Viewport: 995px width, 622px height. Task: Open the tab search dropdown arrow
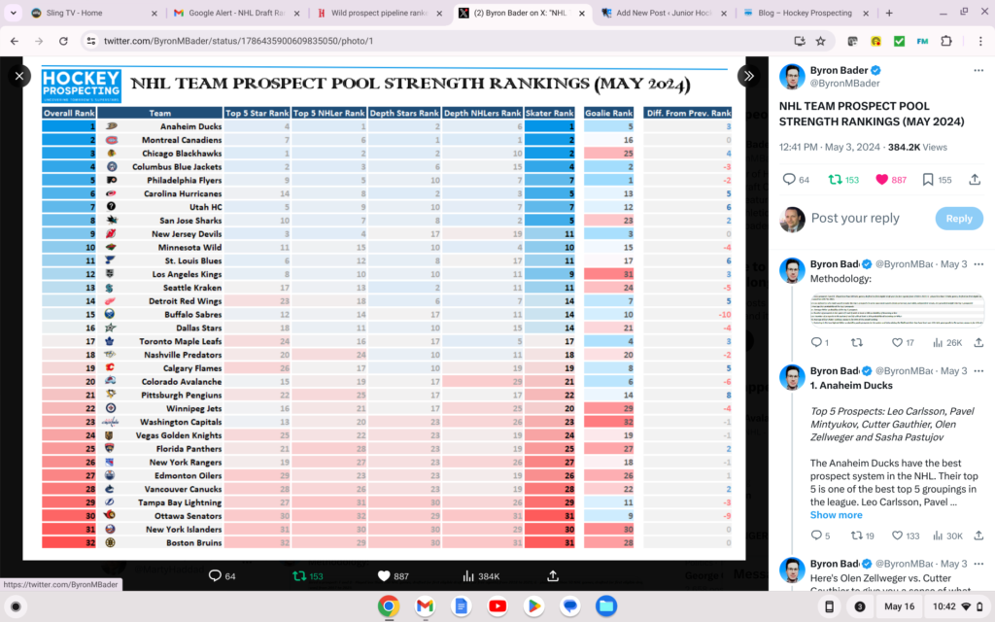point(14,13)
